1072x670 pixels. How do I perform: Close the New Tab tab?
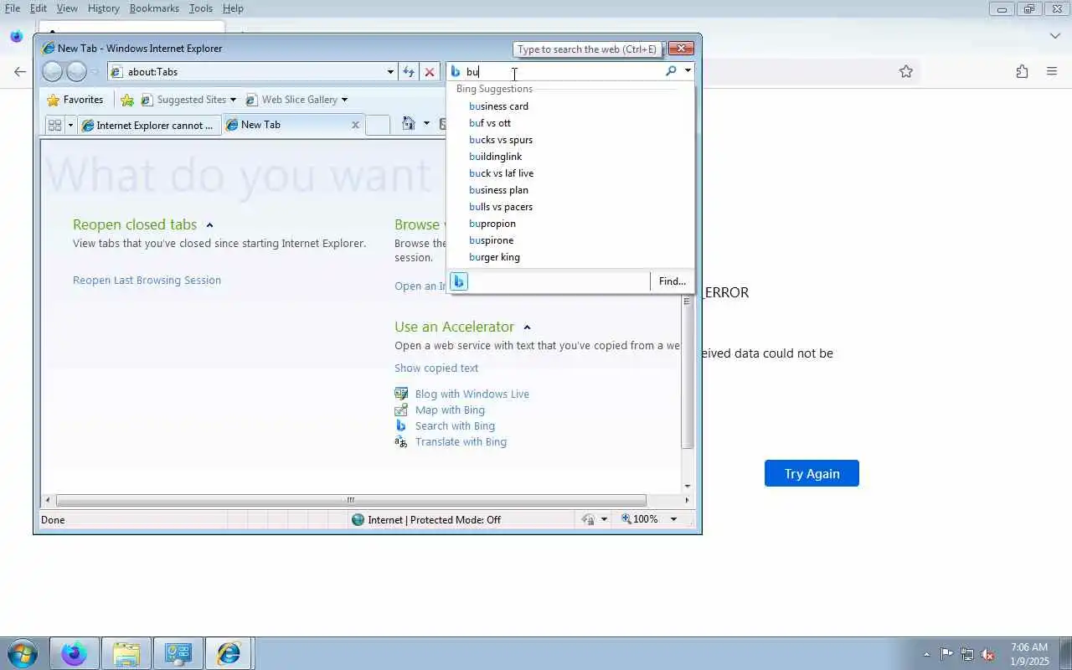355,125
